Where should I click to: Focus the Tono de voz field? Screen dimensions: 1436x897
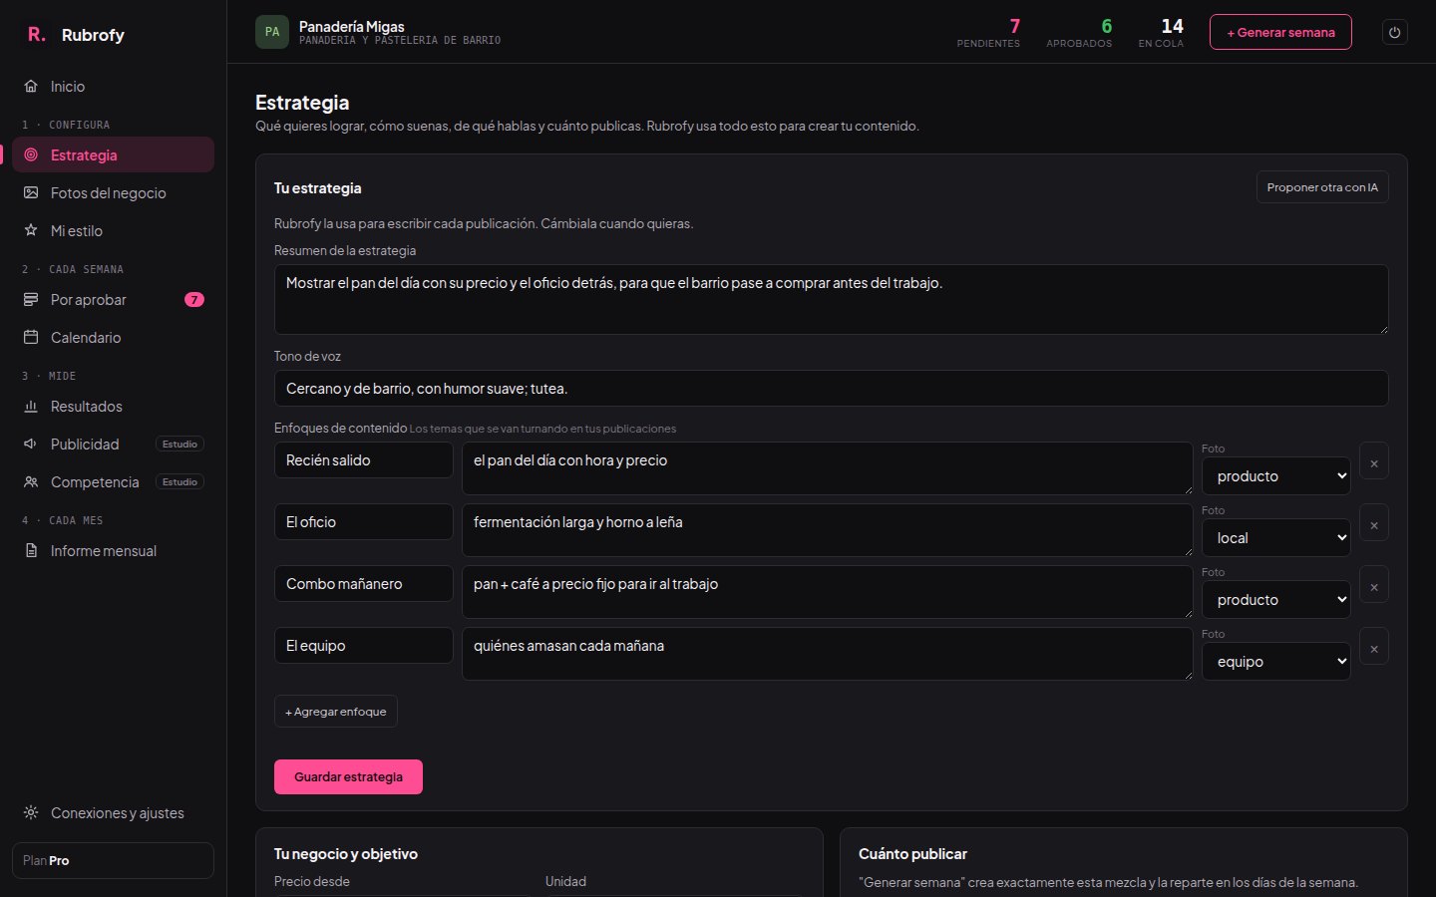point(832,389)
